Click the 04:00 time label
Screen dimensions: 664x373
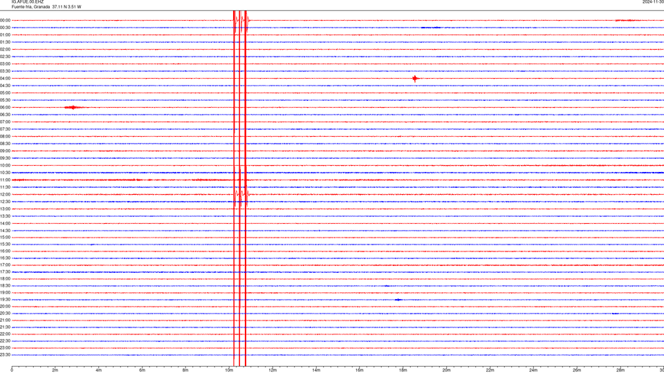pyautogui.click(x=5, y=79)
